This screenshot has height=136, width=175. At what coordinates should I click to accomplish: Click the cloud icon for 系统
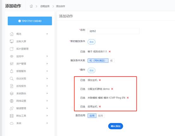click(12, 123)
